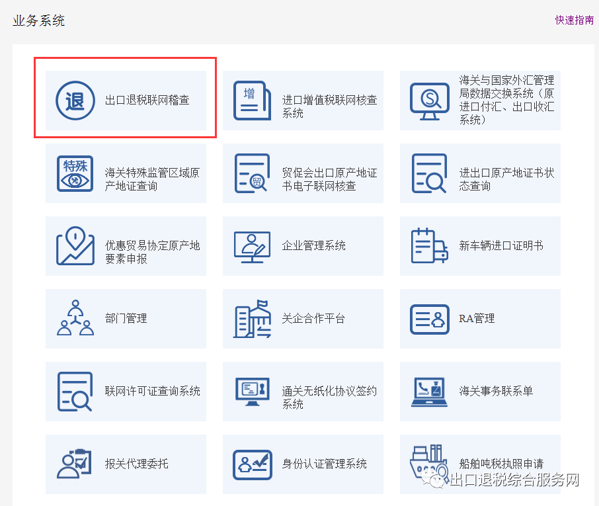Open the 快速指南 link
Viewport: 599px width, 506px height.
tap(574, 20)
